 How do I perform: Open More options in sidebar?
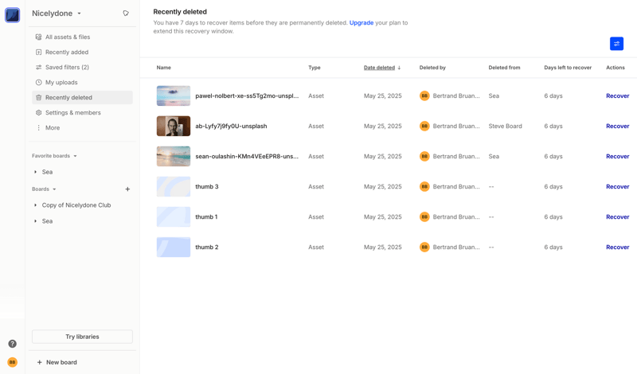[x=53, y=128]
